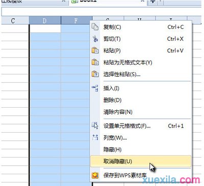
Task: Click the Column Width icon
Action: coord(95,137)
